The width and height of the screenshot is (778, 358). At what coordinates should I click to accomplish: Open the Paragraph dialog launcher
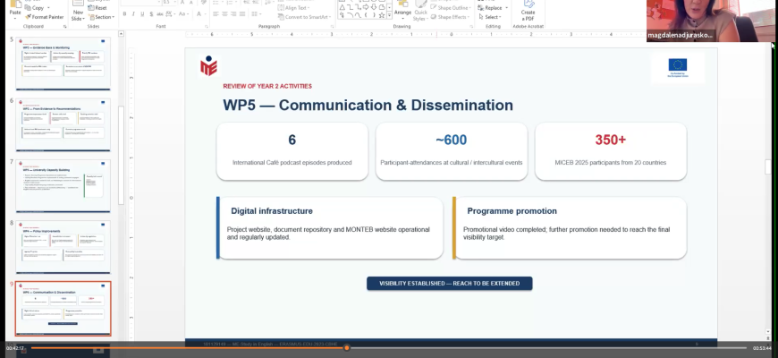pyautogui.click(x=332, y=26)
